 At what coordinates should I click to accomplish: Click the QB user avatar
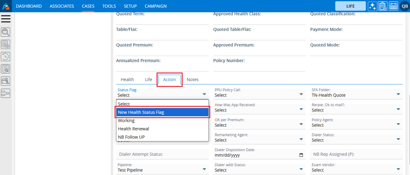(404, 6)
